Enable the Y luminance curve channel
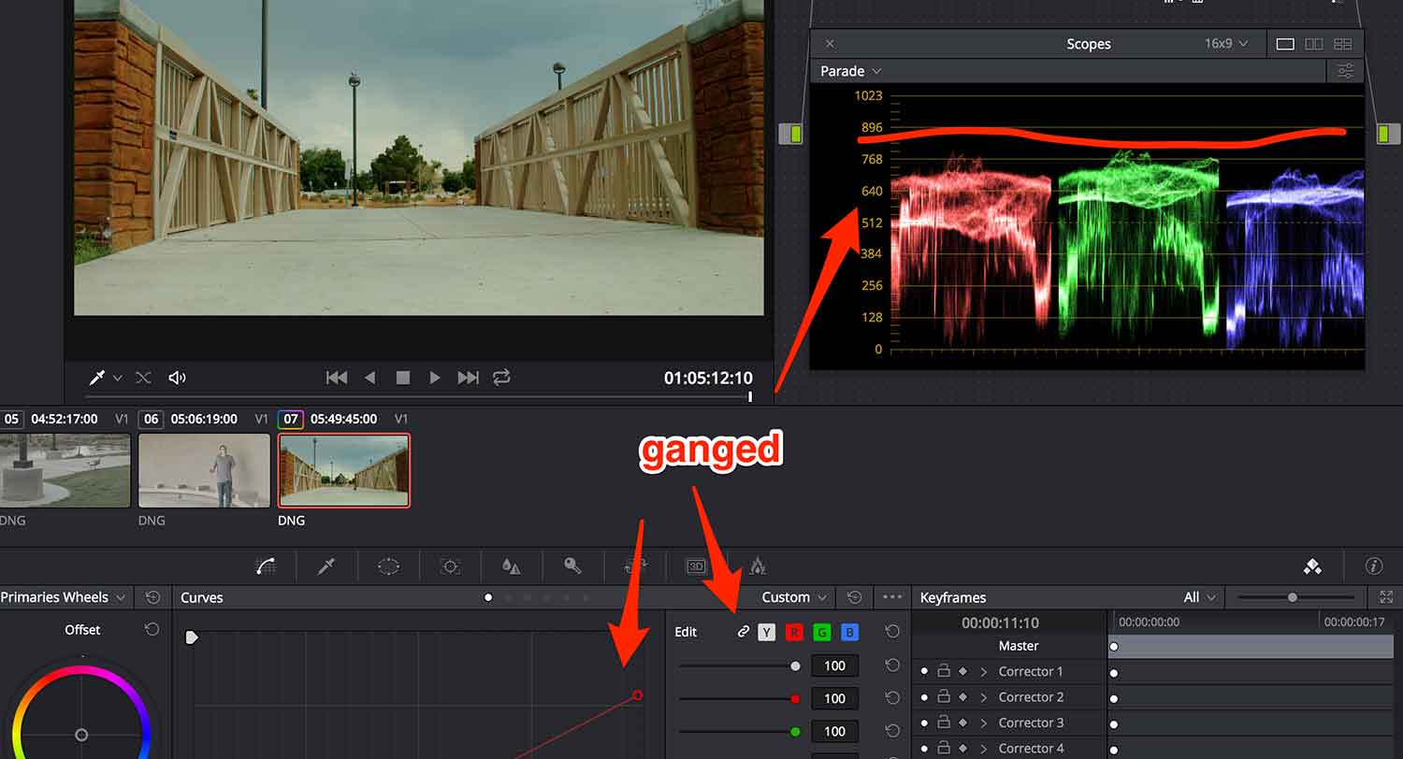Screen dimensions: 1403x759 (767, 633)
